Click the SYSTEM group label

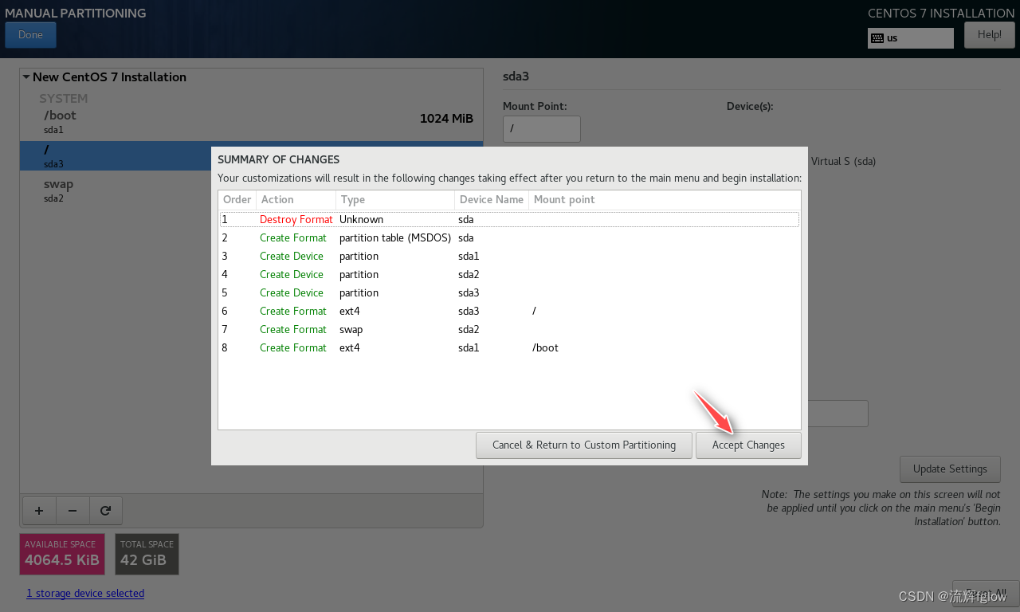pyautogui.click(x=64, y=99)
